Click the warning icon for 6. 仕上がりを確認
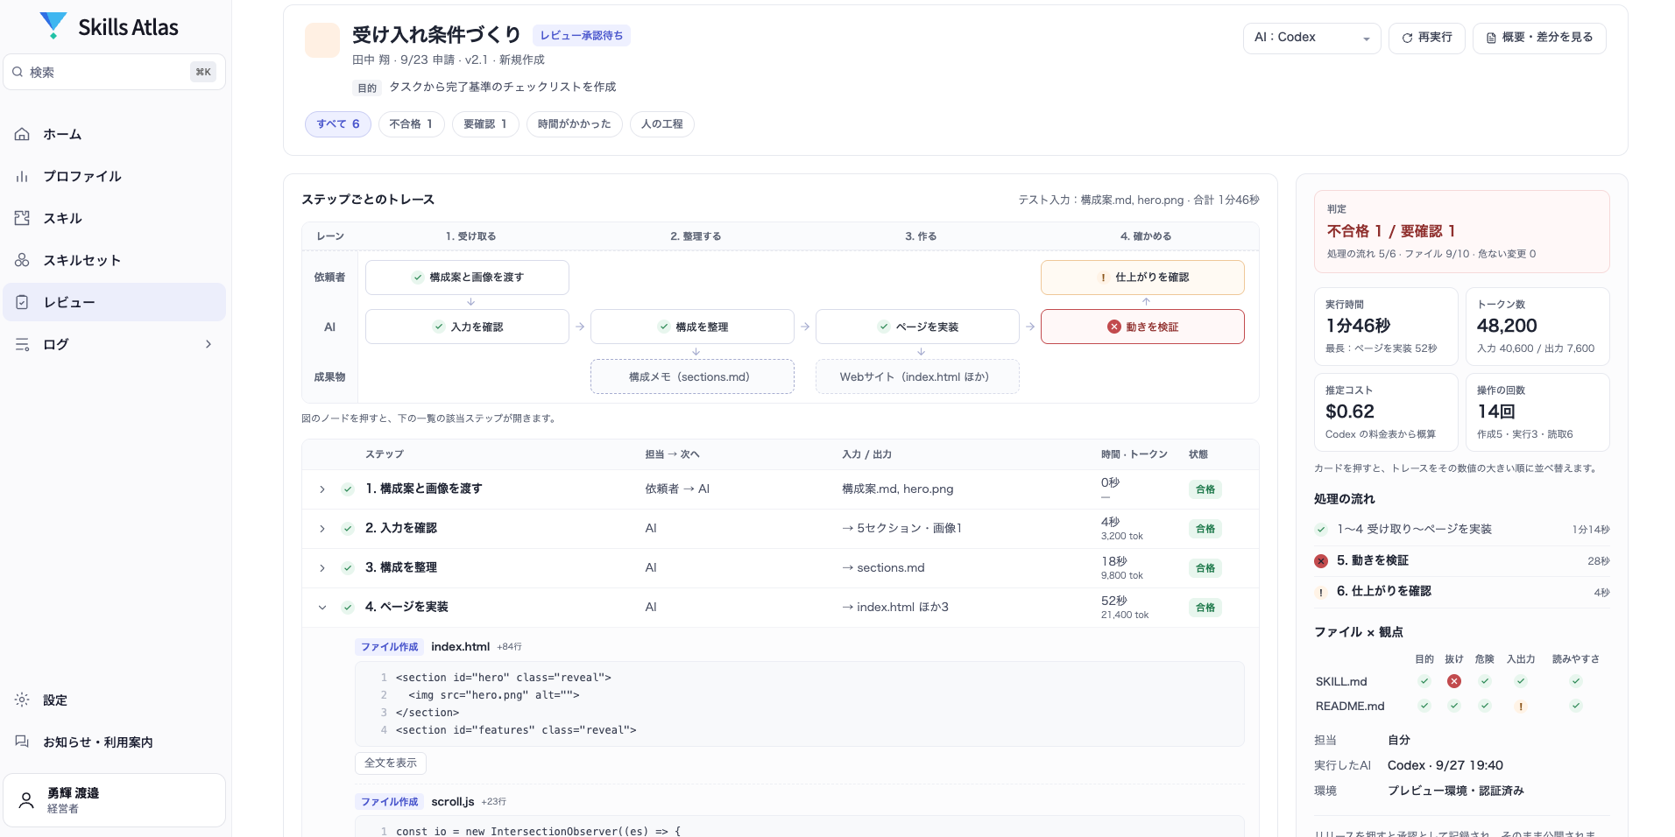The width and height of the screenshot is (1675, 837). pyautogui.click(x=1321, y=593)
